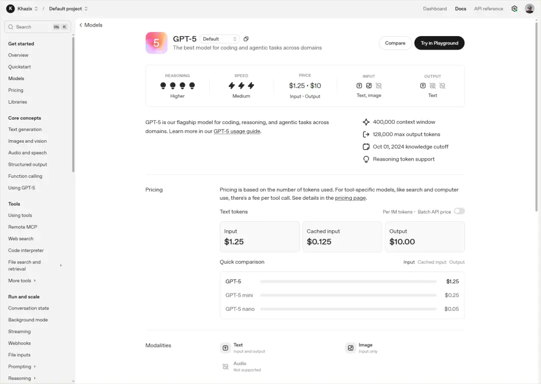Open the Default version dropdown
Image resolution: width=541 pixels, height=384 pixels.
coord(219,39)
